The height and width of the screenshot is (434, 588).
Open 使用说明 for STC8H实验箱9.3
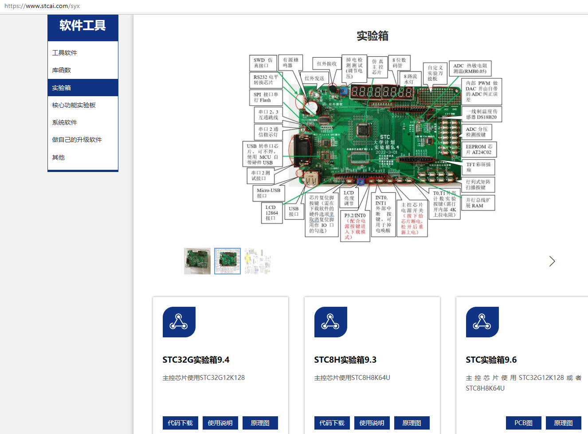[372, 423]
